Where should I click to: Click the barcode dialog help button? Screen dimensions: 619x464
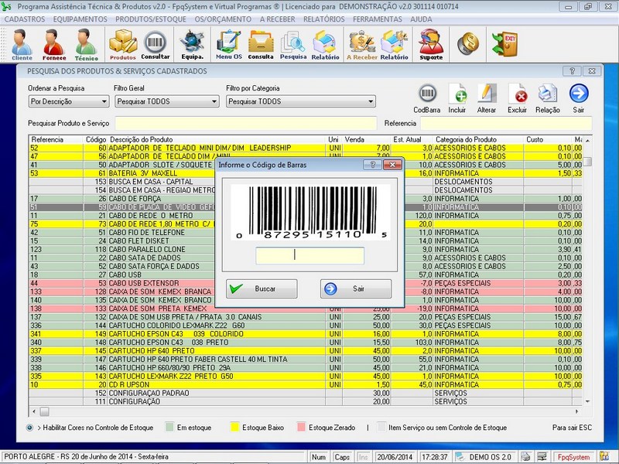click(372, 165)
